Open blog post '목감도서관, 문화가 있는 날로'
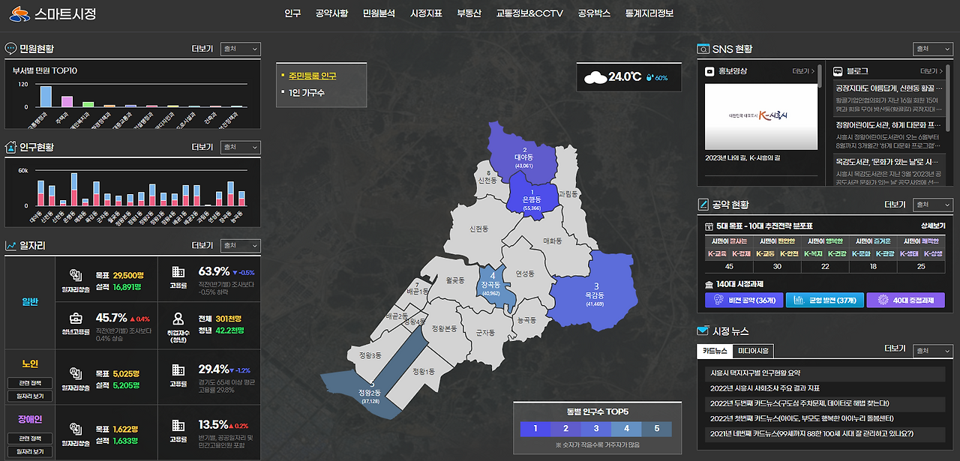 click(x=886, y=161)
